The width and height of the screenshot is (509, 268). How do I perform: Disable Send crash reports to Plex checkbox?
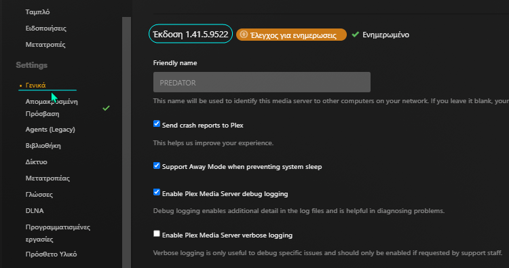click(x=157, y=124)
